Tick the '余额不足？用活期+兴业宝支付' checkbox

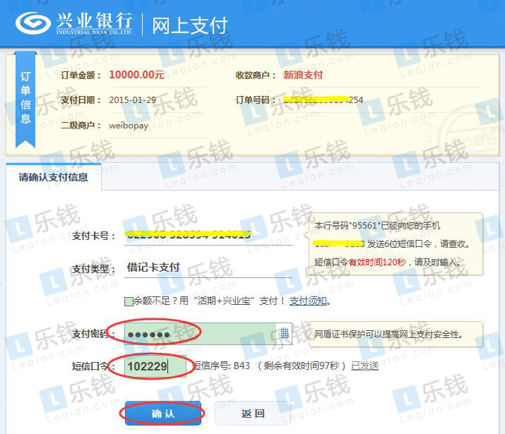point(129,301)
